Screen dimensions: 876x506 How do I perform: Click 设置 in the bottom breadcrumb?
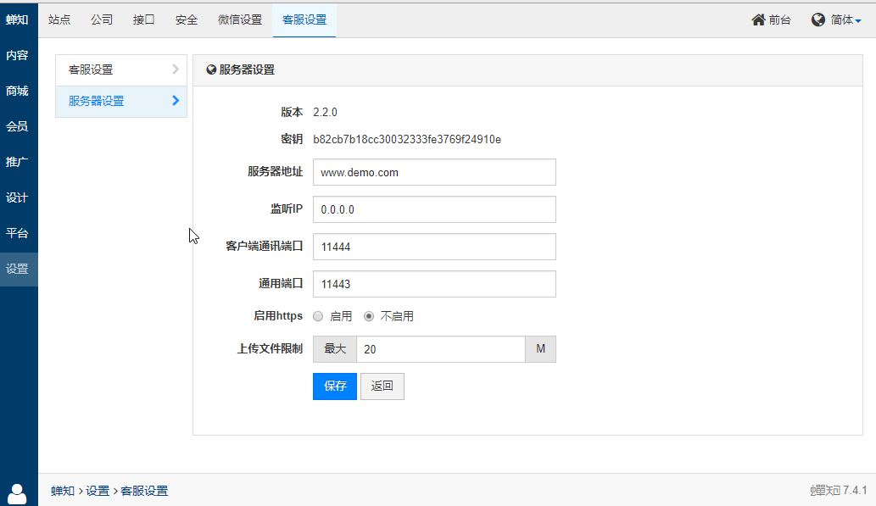click(x=98, y=491)
